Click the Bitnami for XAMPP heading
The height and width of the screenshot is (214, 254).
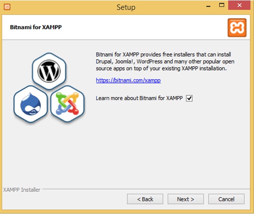point(36,27)
